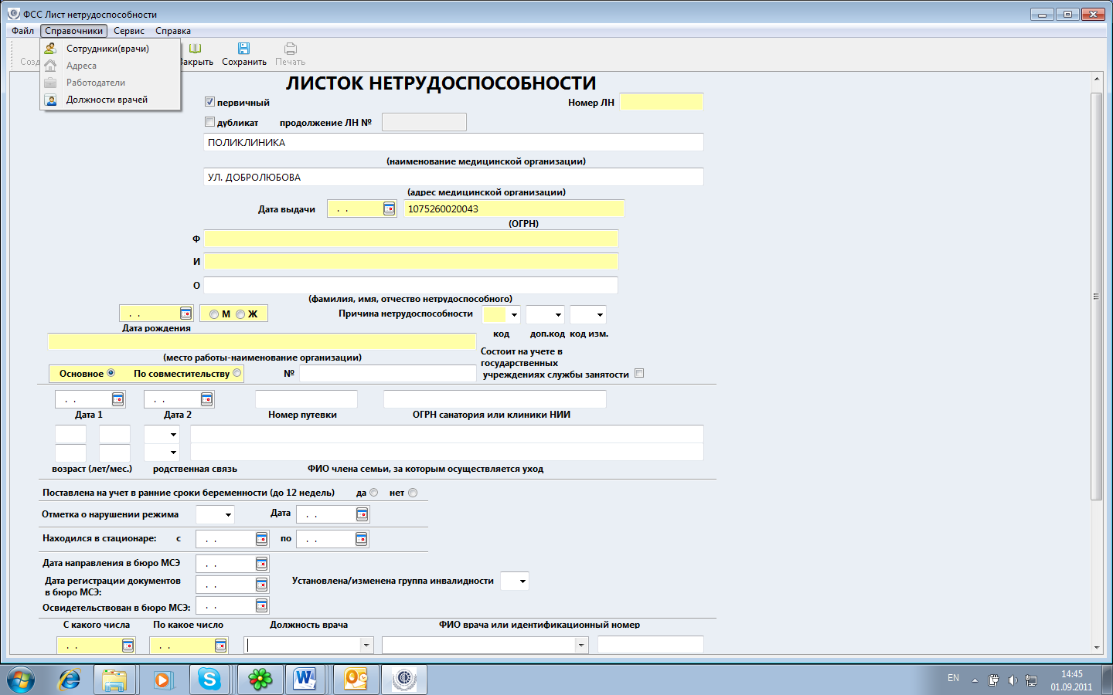This screenshot has height=695, width=1113.
Task: Open the Должность врача combo box
Action: click(x=366, y=645)
